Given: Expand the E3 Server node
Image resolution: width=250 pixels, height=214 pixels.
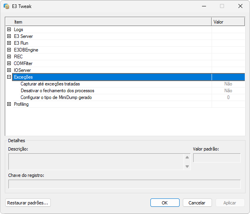Looking at the screenshot, I should [9, 36].
